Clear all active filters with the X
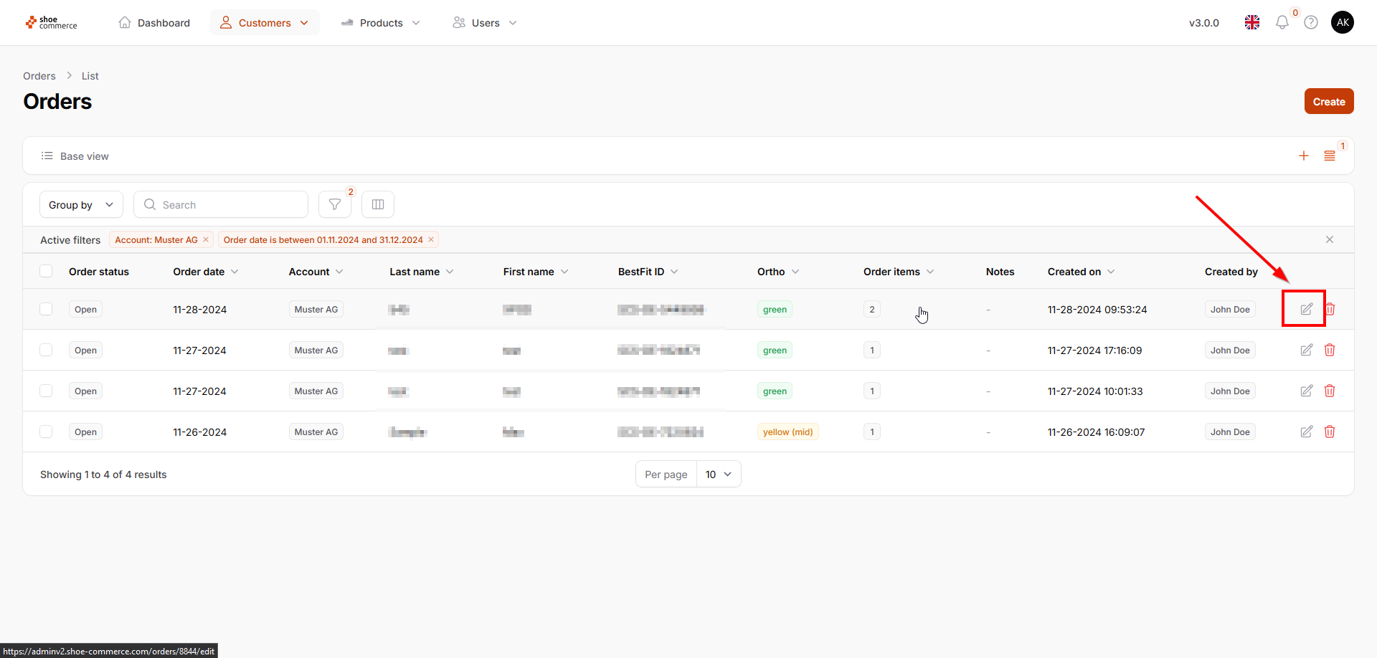 pyautogui.click(x=1330, y=240)
